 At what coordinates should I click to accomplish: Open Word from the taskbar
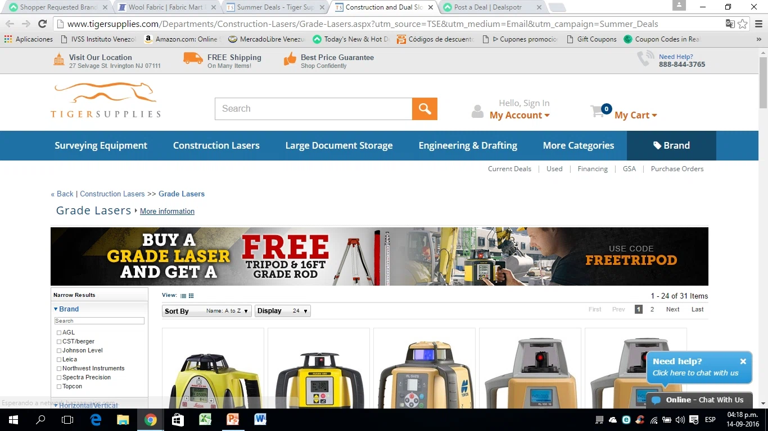point(260,420)
